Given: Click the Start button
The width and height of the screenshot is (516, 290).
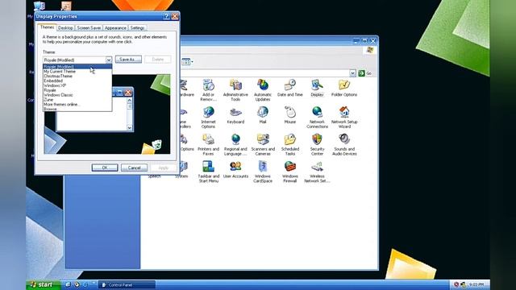Looking at the screenshot, I should tap(43, 284).
